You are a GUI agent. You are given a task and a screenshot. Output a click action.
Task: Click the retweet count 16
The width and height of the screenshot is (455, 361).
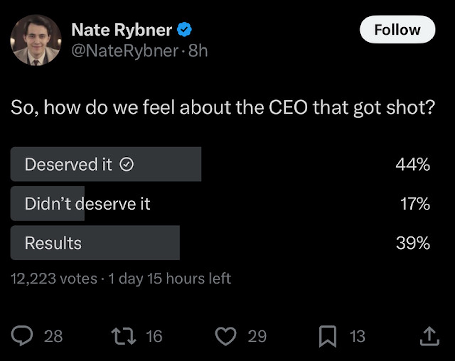[x=154, y=336]
